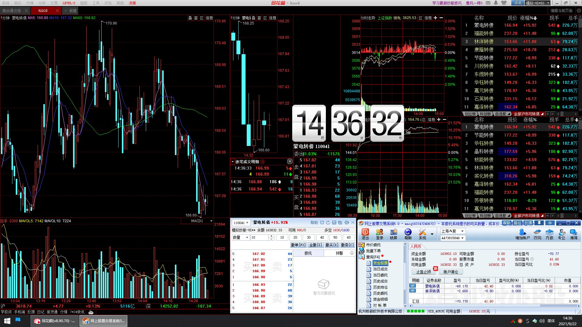The image size is (582, 327).
Task: Select 当日成交 in the query tree
Action: [380, 269]
